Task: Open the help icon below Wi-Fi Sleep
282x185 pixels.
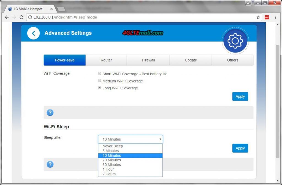Action: coord(50,164)
